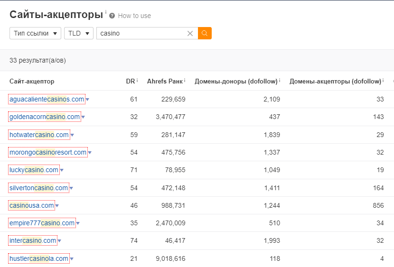Click info icon next to Сайты-акцепторы title
This screenshot has width=394, height=267.
(x=106, y=12)
